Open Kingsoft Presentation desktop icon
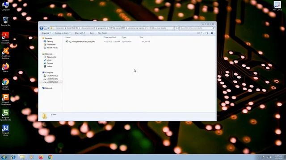Viewport: 286px width, 160px height. point(5,100)
